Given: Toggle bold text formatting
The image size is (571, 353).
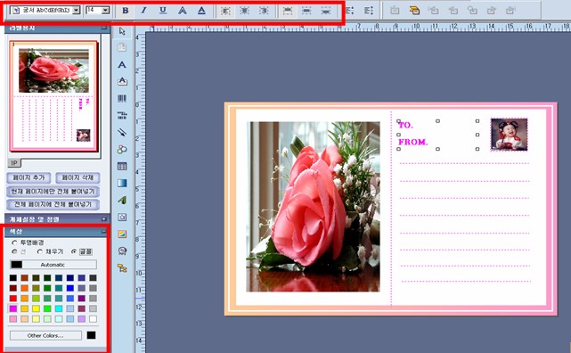Looking at the screenshot, I should point(126,11).
